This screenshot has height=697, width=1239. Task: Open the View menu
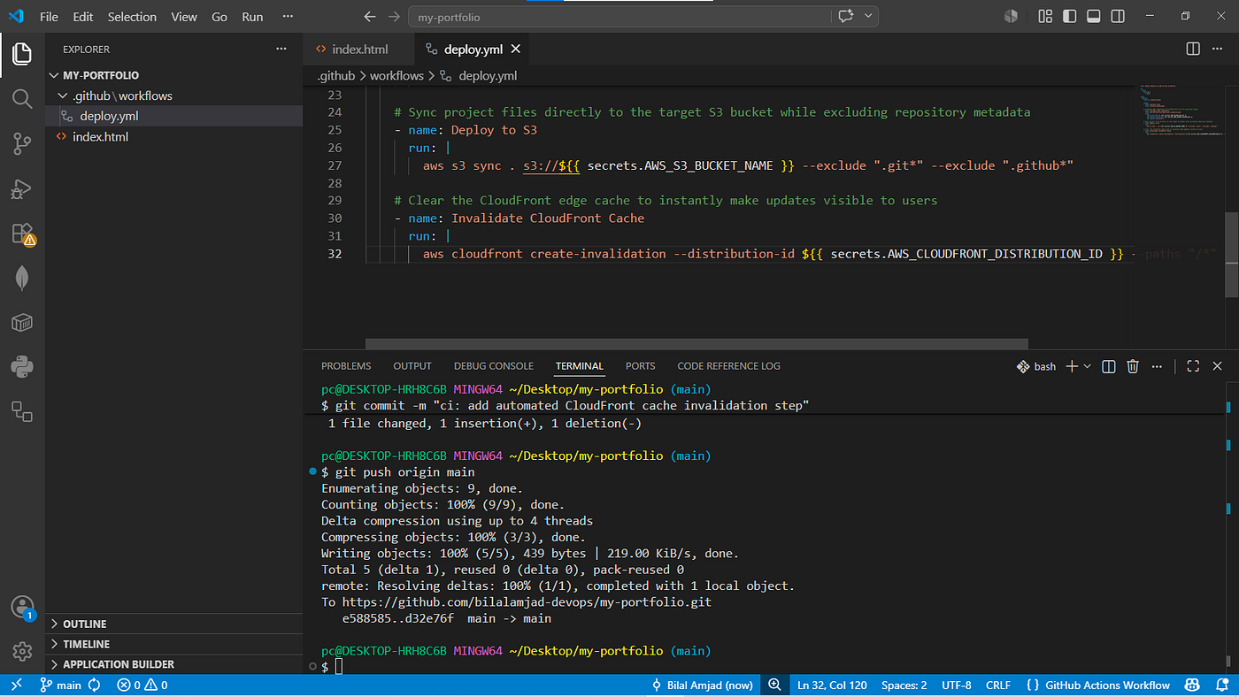pos(184,17)
